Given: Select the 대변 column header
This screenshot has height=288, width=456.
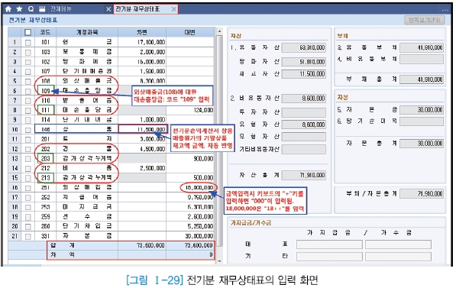Looking at the screenshot, I should click(190, 32).
